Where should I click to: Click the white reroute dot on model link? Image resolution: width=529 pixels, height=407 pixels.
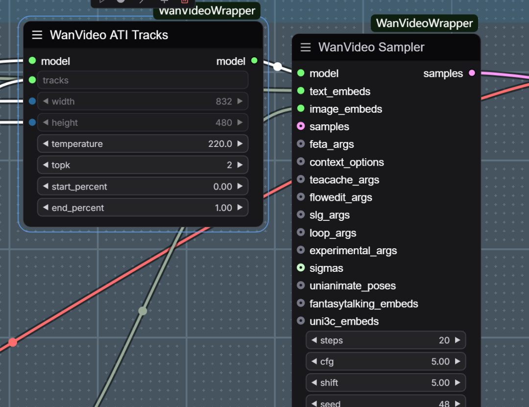click(x=277, y=67)
